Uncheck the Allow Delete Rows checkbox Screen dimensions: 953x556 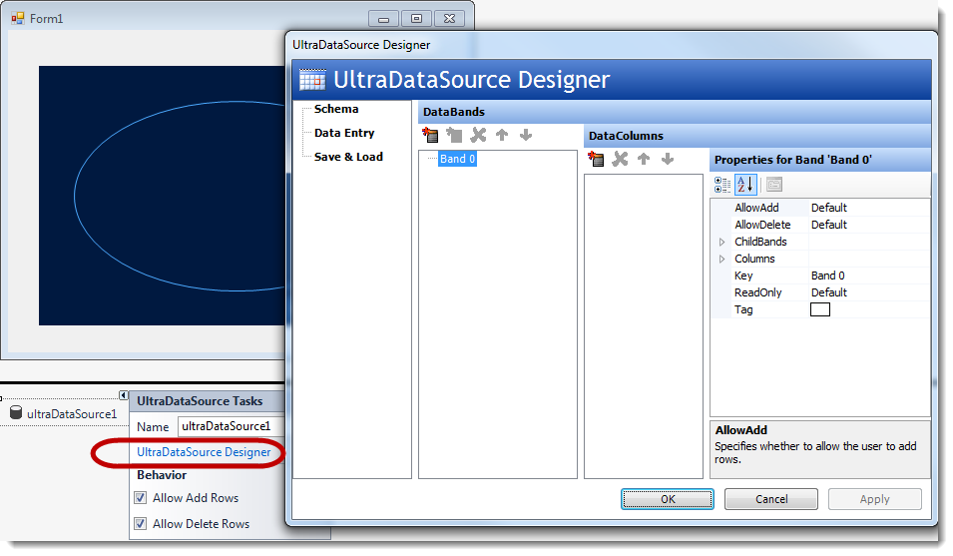coord(141,524)
